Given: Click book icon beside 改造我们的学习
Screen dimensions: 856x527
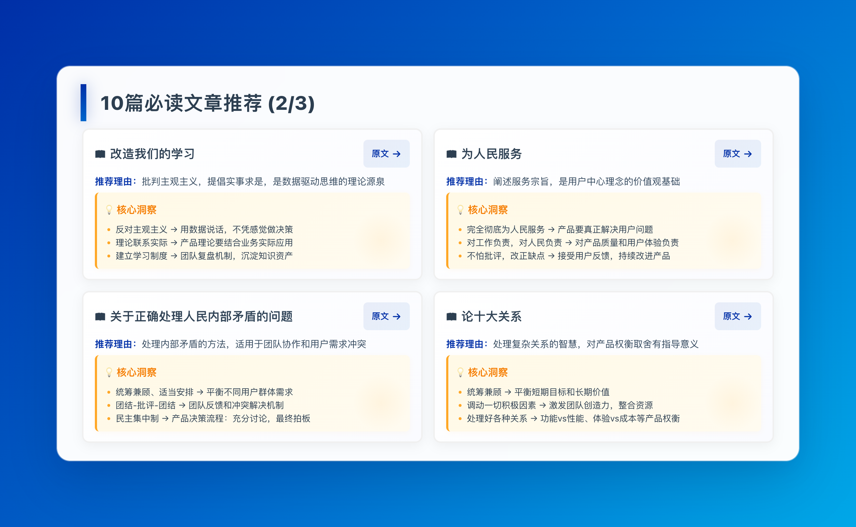Looking at the screenshot, I should click(x=100, y=154).
